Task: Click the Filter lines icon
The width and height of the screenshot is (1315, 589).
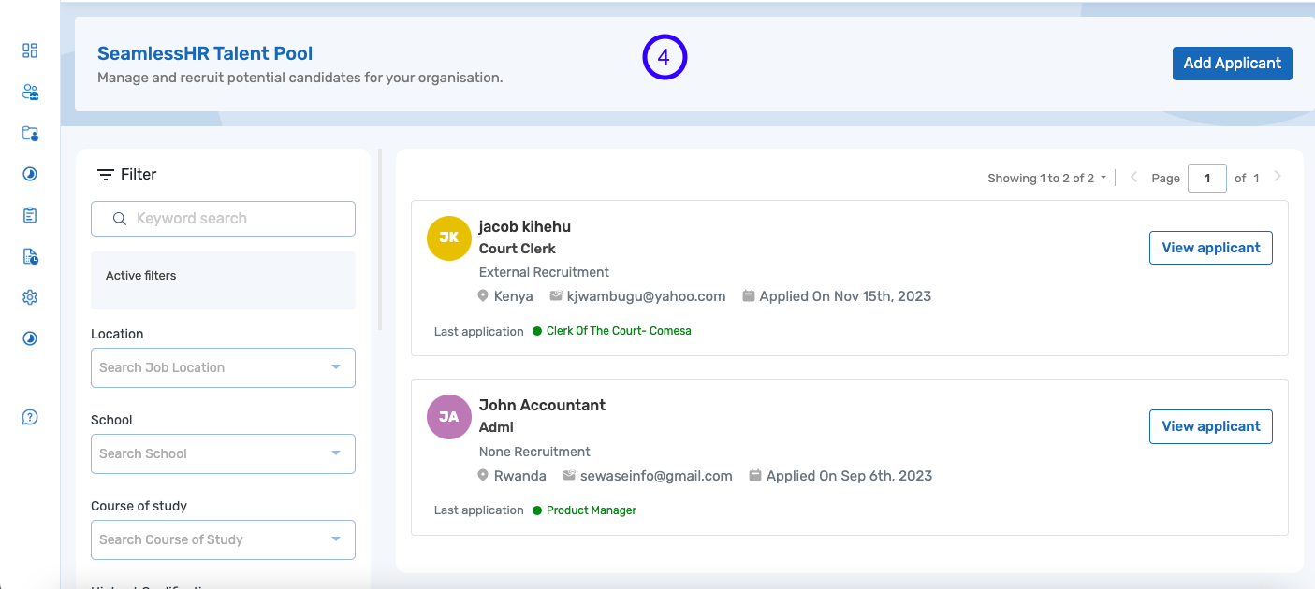Action: (106, 175)
